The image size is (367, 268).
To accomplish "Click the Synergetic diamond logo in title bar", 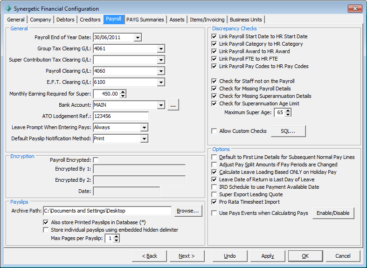I will pyautogui.click(x=8, y=9).
